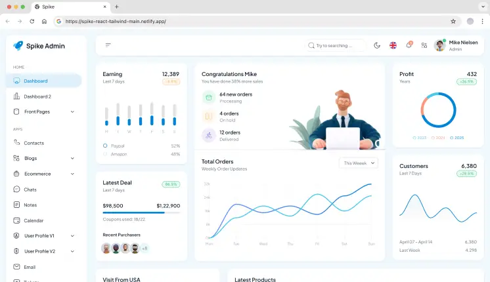Image resolution: width=490 pixels, height=282 pixels.
Task: Switch to dark mode with moon icon
Action: pos(377,45)
